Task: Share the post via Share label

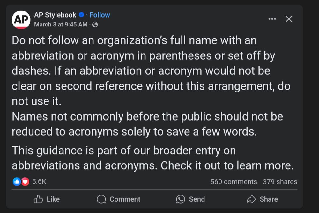Action: coord(269,199)
